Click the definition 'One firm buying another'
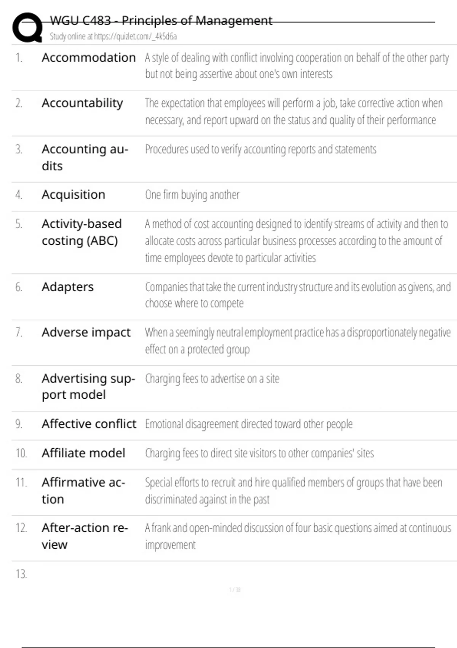This screenshot has height=648, width=457. [192, 195]
